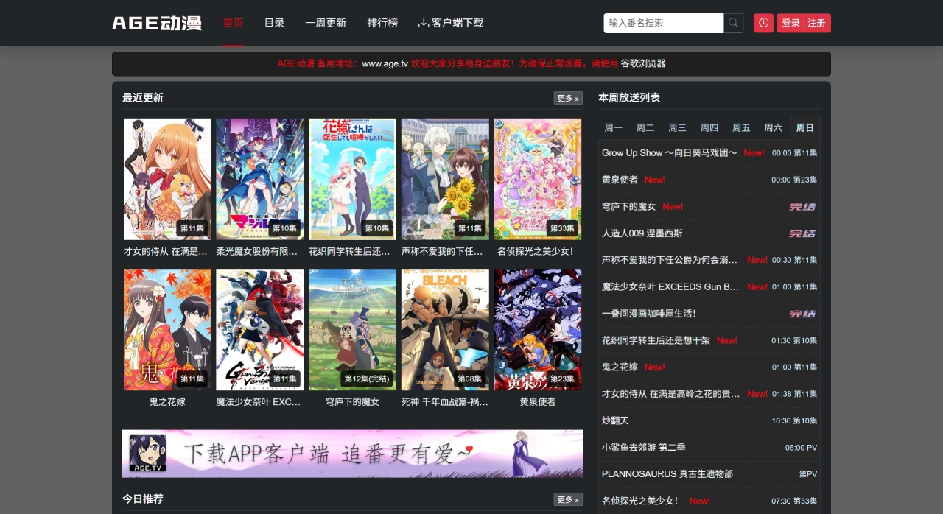This screenshot has height=514, width=943.
Task: Open 鬼之花嫁 in the weekly list
Action: click(x=620, y=367)
